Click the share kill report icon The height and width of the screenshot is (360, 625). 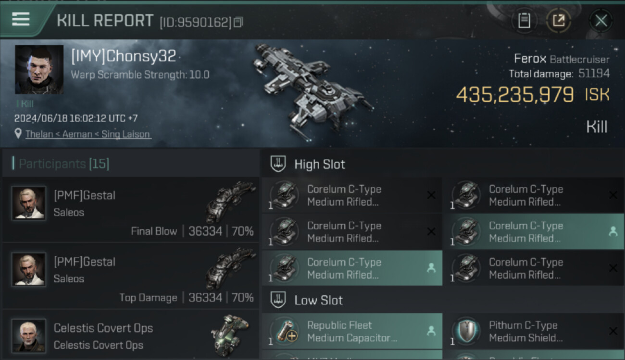click(x=558, y=21)
